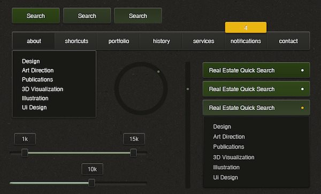
Task: Click the 10k value label
Action: point(93,169)
